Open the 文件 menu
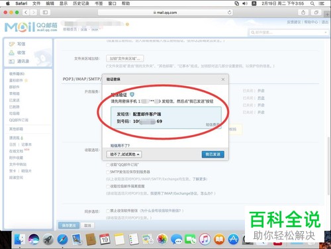This screenshot has width=331, height=249. click(x=36, y=3)
